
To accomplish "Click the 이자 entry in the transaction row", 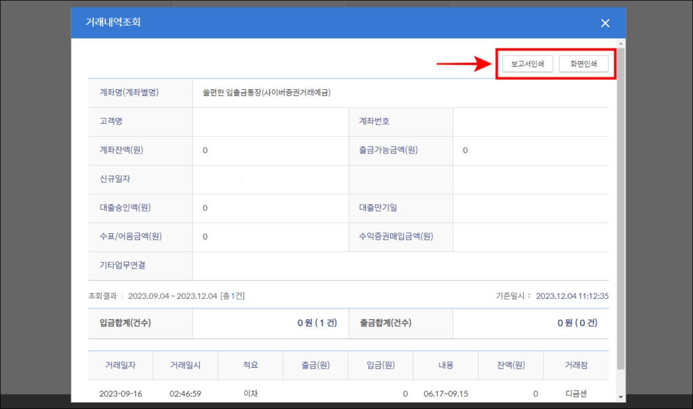I will tap(250, 393).
